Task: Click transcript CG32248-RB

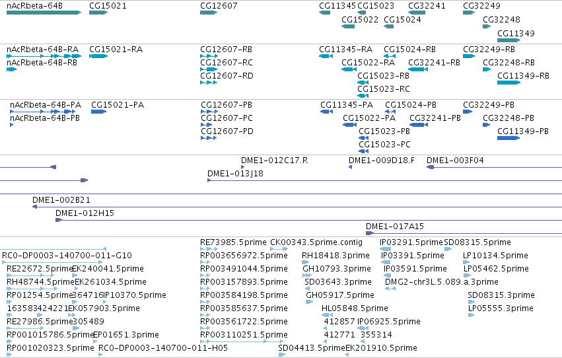Action: (487, 69)
